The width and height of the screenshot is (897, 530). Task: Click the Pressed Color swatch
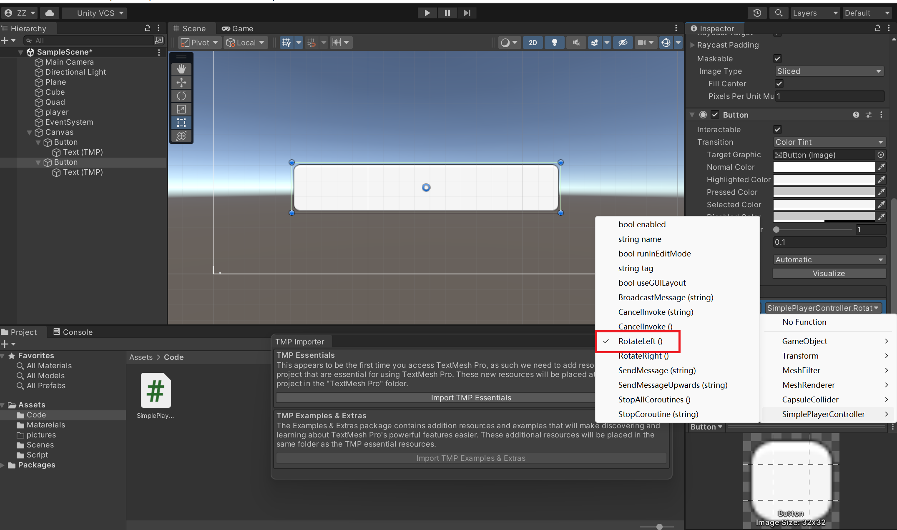(824, 192)
